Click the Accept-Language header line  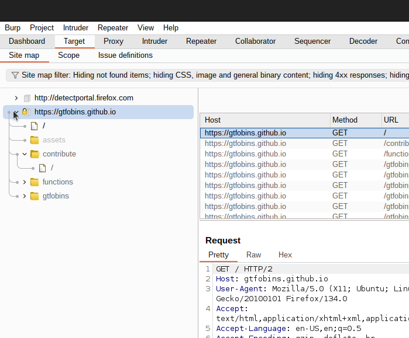click(288, 329)
